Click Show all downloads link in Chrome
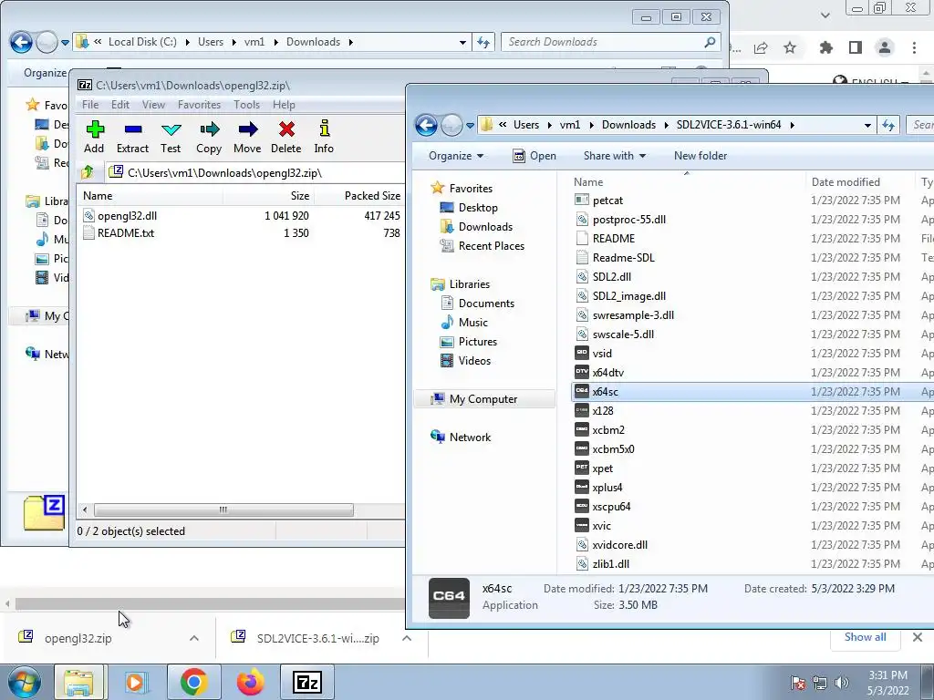The image size is (934, 700). (865, 637)
